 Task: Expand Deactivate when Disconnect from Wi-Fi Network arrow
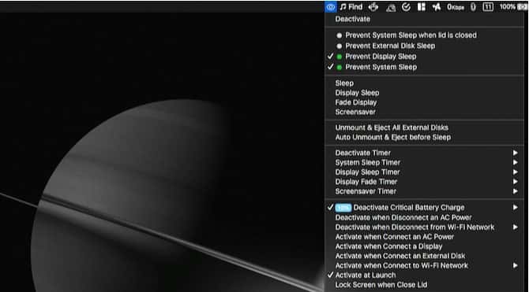click(515, 227)
